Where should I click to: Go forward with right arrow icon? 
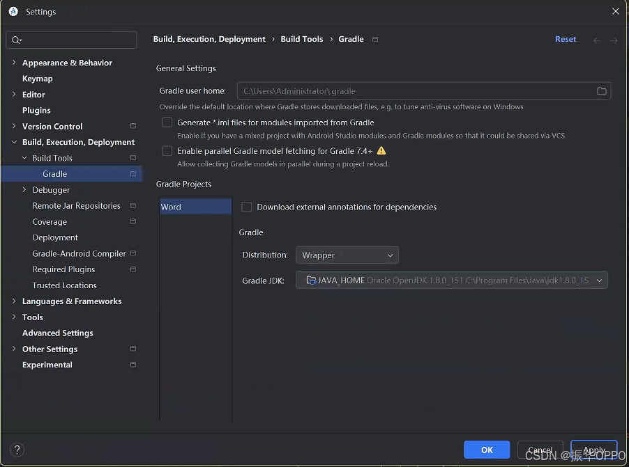(614, 40)
